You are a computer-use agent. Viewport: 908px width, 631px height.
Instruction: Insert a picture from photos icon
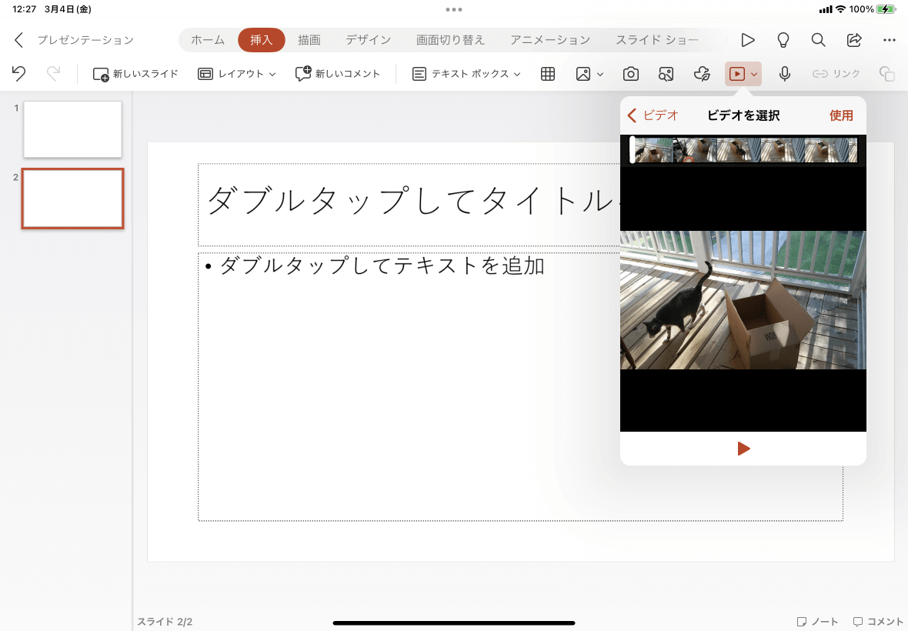click(583, 74)
